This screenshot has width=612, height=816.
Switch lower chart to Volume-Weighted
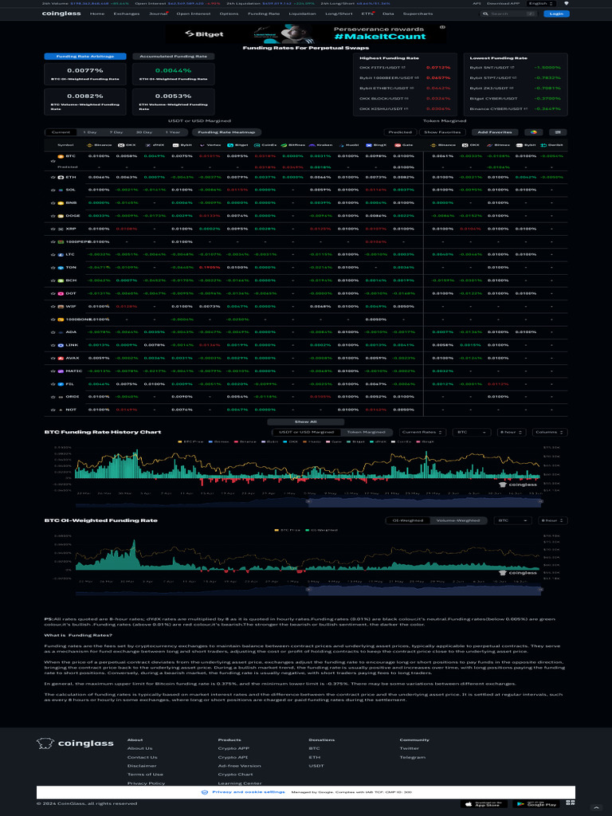coord(458,520)
